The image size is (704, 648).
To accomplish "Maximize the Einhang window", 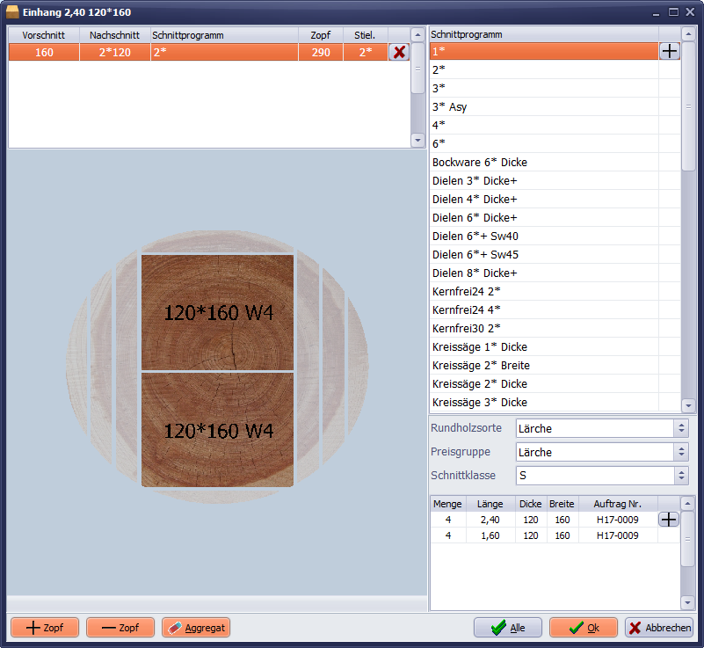I will (x=673, y=12).
